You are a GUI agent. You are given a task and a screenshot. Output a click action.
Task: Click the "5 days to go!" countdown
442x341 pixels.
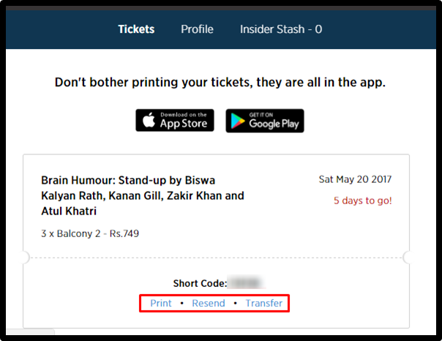[363, 201]
